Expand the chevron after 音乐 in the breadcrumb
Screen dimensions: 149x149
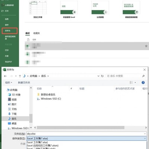coord(48,76)
